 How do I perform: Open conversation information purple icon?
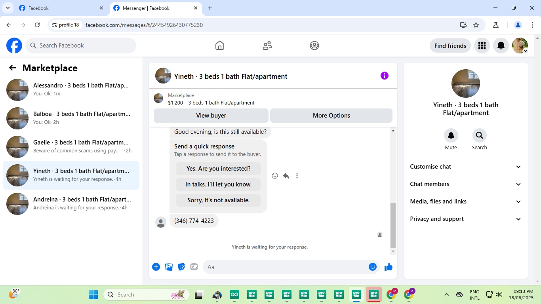[x=385, y=76]
